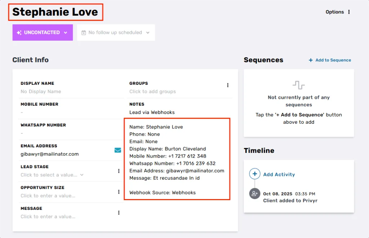Click the Sequences section heading

pyautogui.click(x=263, y=60)
